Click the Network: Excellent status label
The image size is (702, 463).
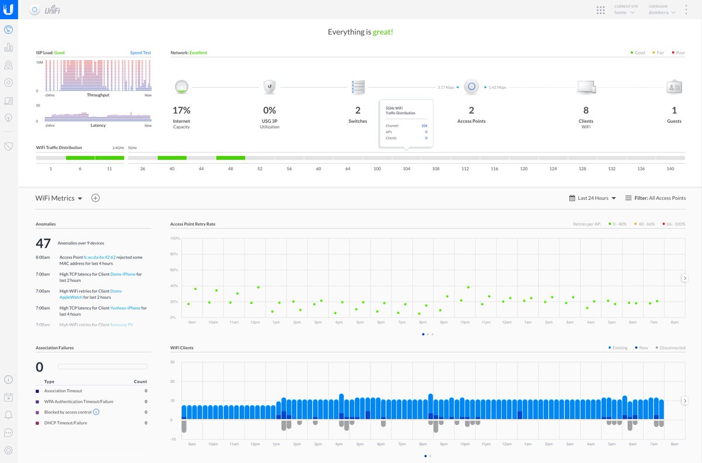pyautogui.click(x=189, y=53)
